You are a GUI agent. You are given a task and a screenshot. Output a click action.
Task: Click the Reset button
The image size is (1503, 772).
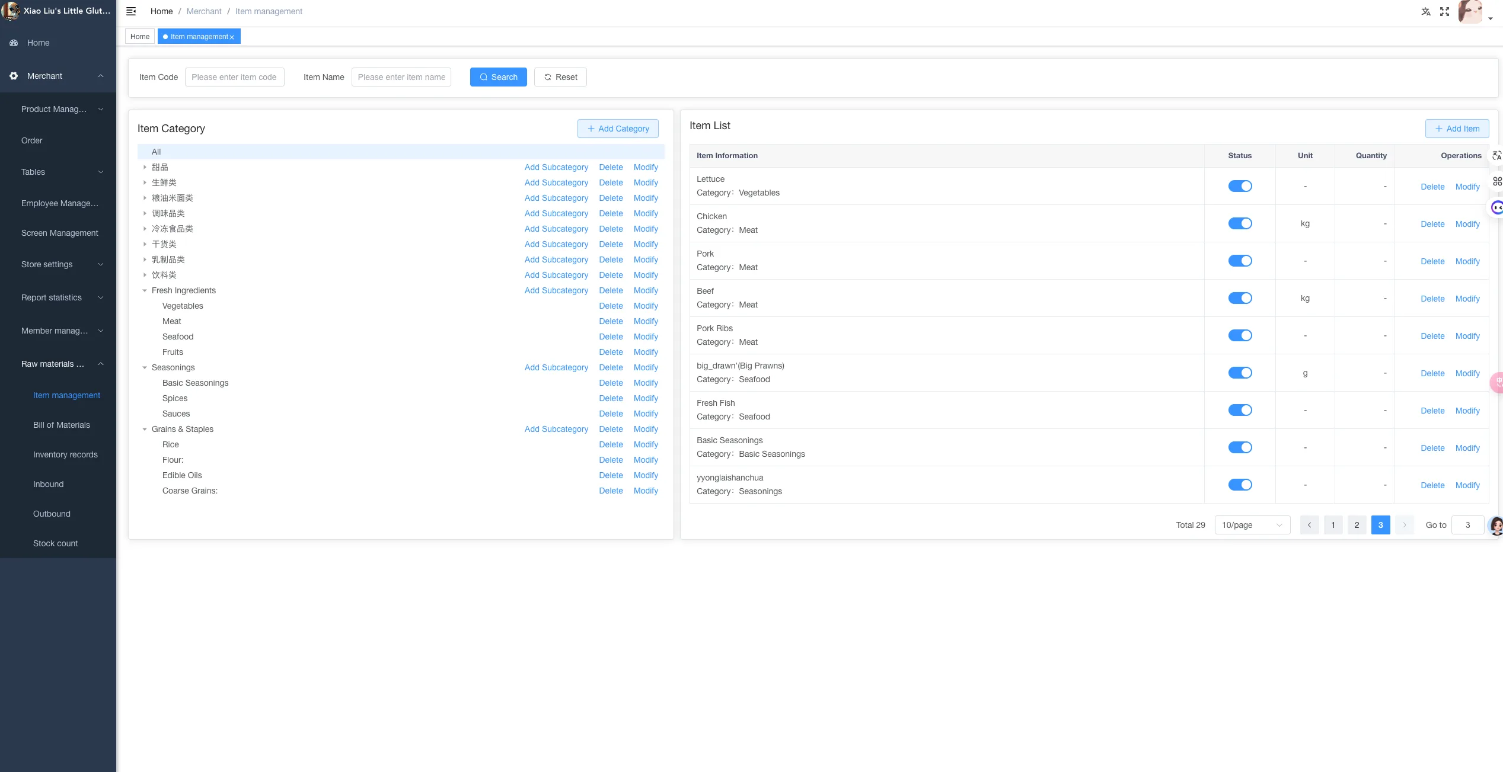(560, 77)
